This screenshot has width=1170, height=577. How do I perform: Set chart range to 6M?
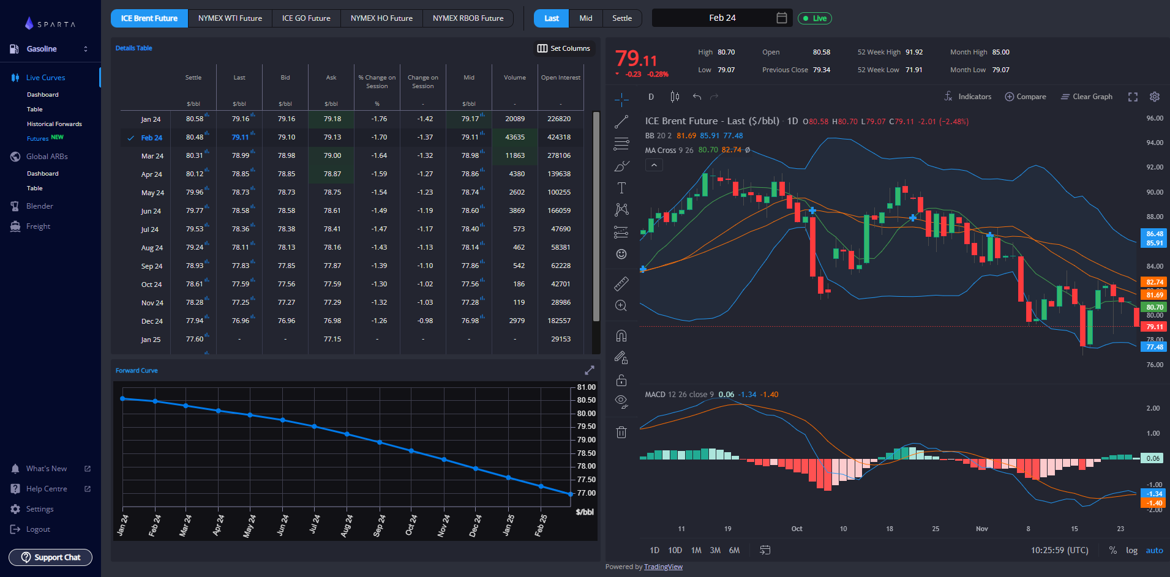[x=734, y=550]
